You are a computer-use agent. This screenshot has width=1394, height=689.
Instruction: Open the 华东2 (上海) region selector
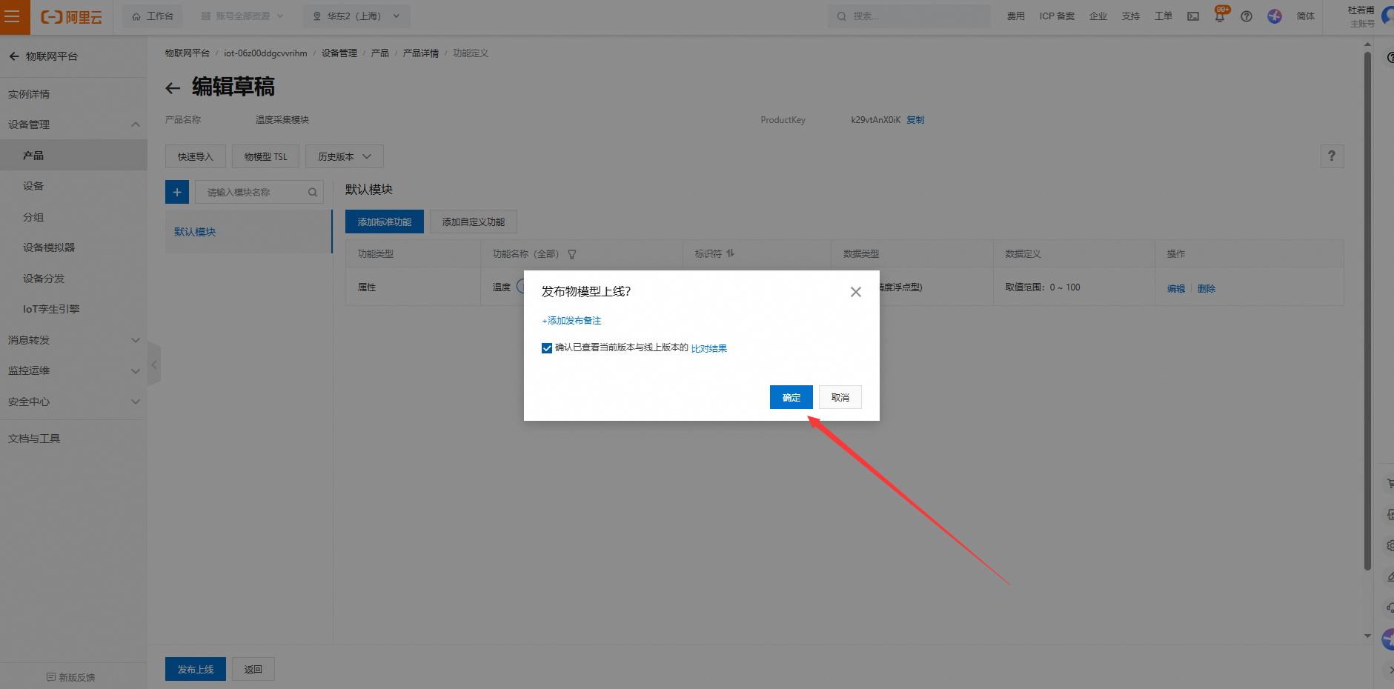pyautogui.click(x=356, y=16)
